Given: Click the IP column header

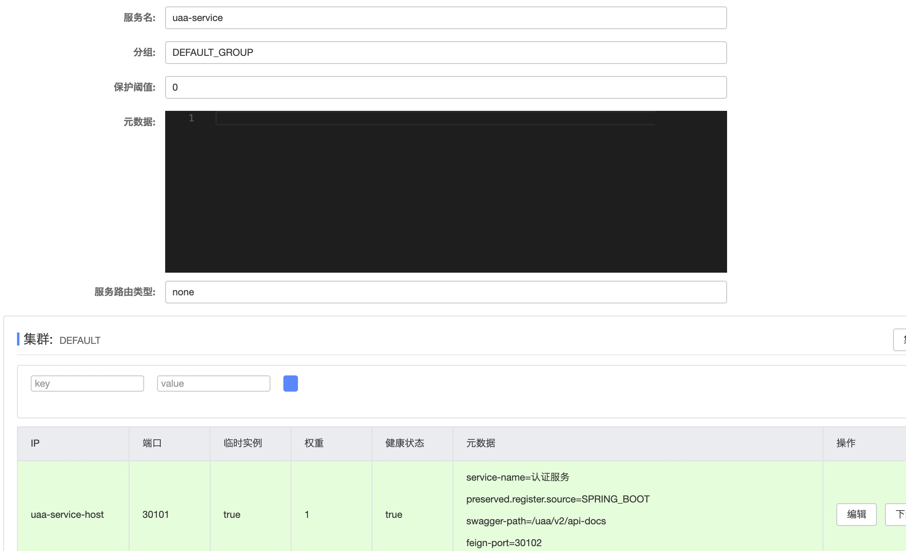Looking at the screenshot, I should pyautogui.click(x=35, y=443).
